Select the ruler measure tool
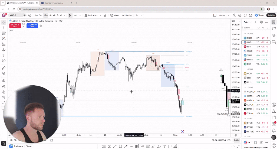 coord(4,68)
